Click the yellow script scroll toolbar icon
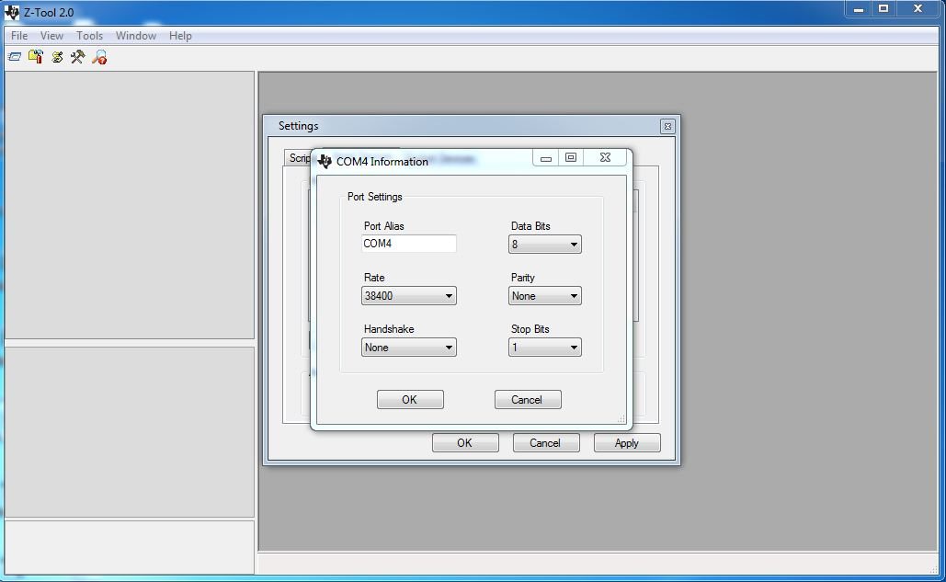Image resolution: width=946 pixels, height=582 pixels. pyautogui.click(x=57, y=57)
